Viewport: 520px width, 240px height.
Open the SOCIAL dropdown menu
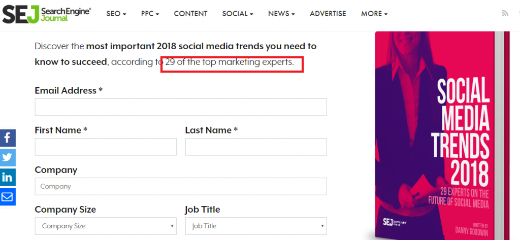pos(238,14)
